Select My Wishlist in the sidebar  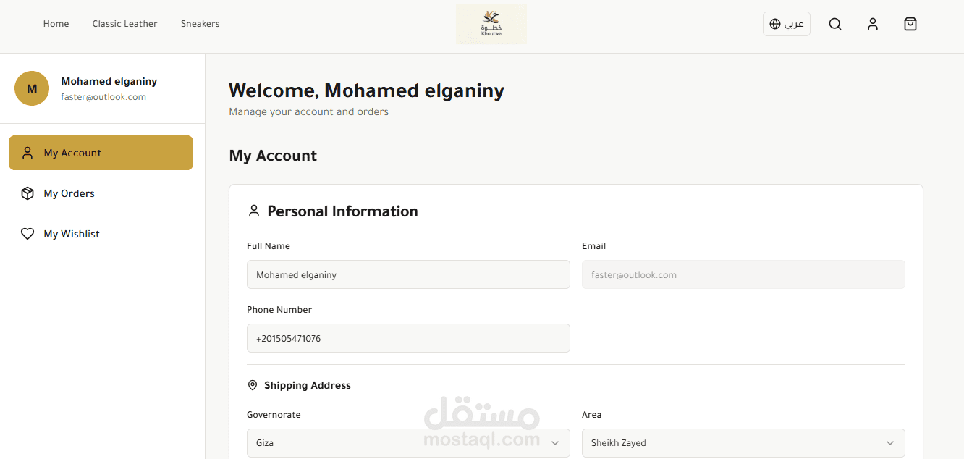72,234
